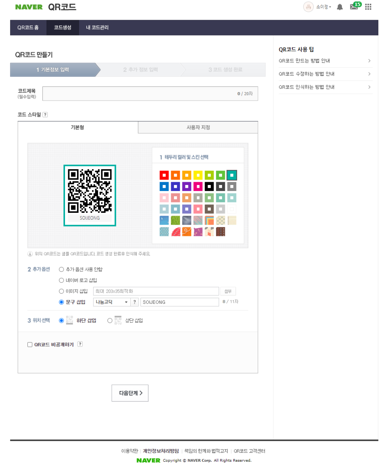Select the 네이버 로고 삽입 radio option
Viewport: 390px width, 473px height.
point(61,280)
